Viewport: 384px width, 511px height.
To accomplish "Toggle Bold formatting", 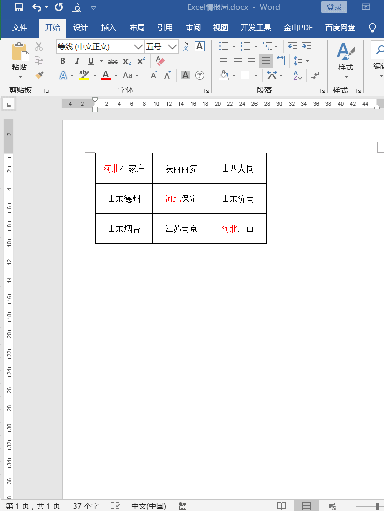I will coord(63,61).
